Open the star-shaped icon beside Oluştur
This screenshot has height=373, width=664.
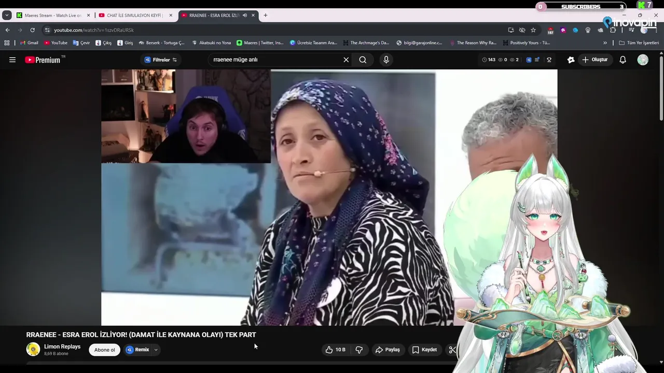coord(571,60)
